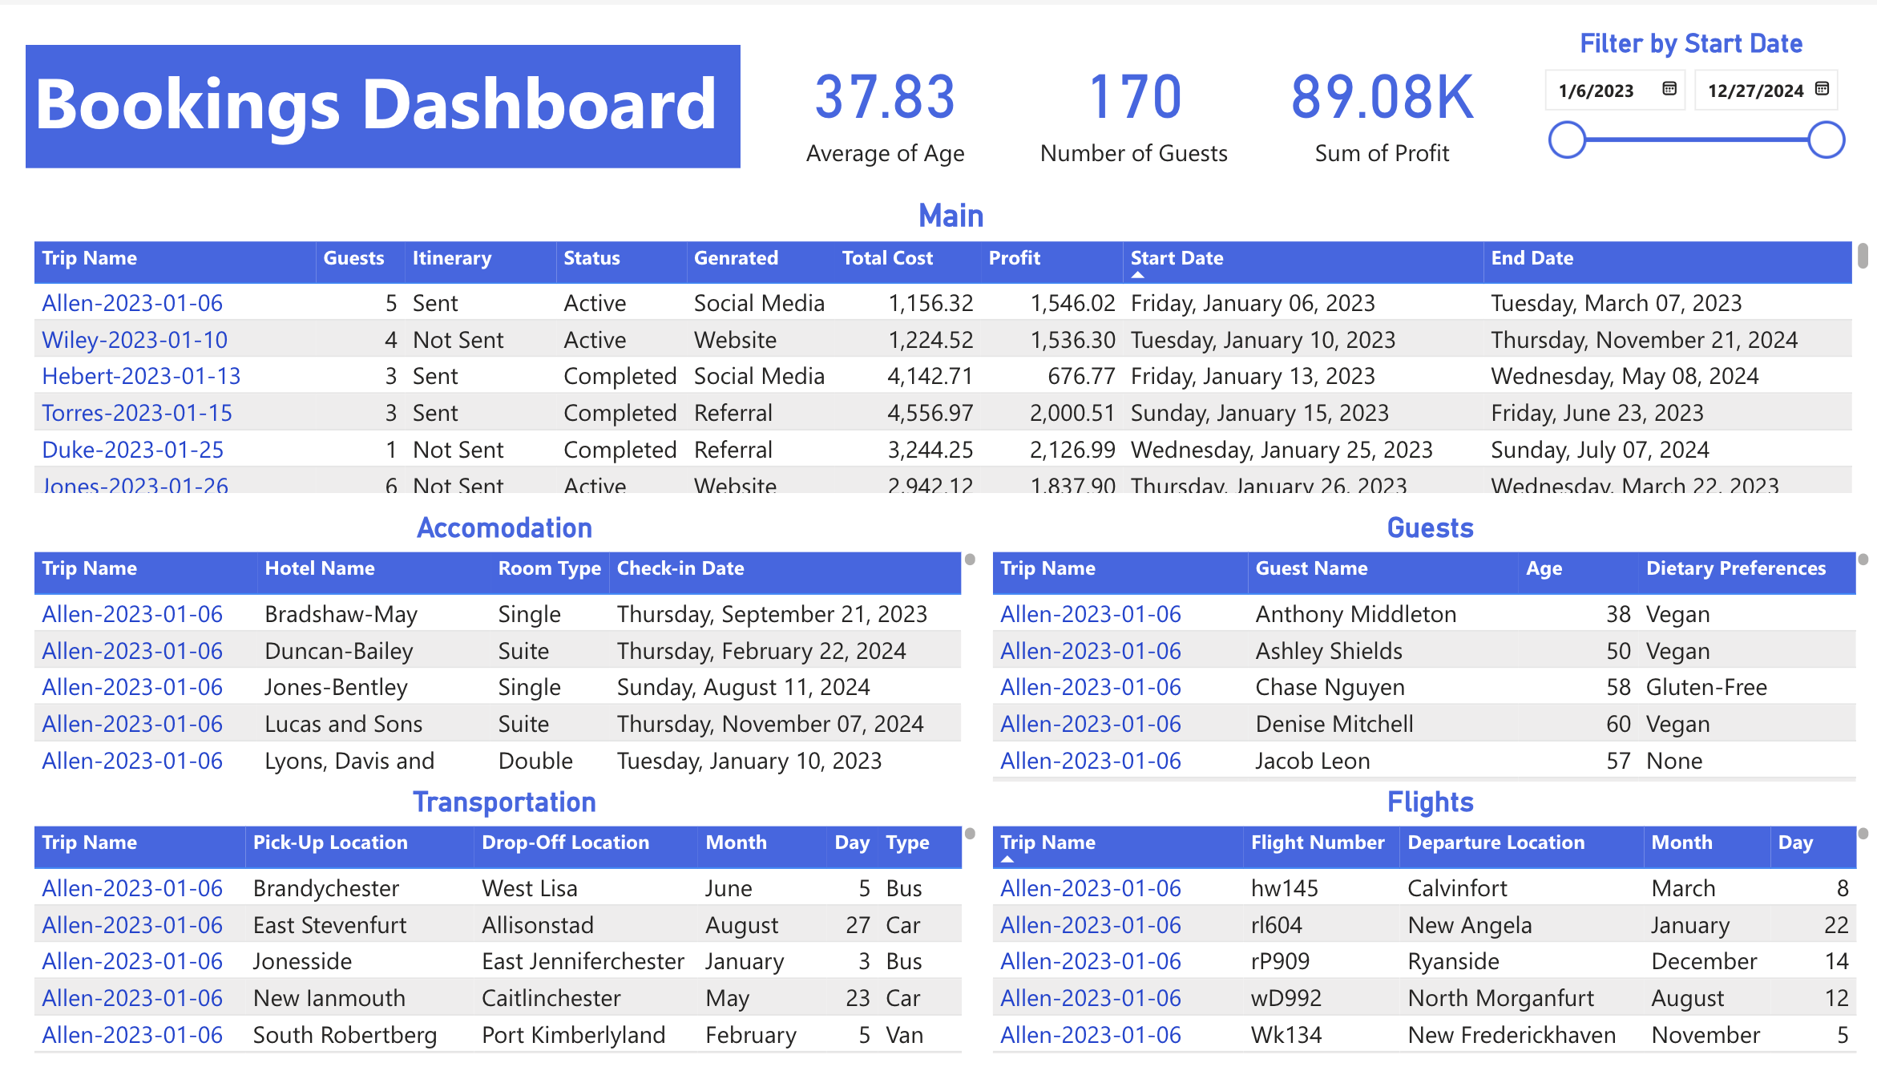Click the start date input showing 1/6/2023
This screenshot has height=1079, width=1877.
[1596, 91]
